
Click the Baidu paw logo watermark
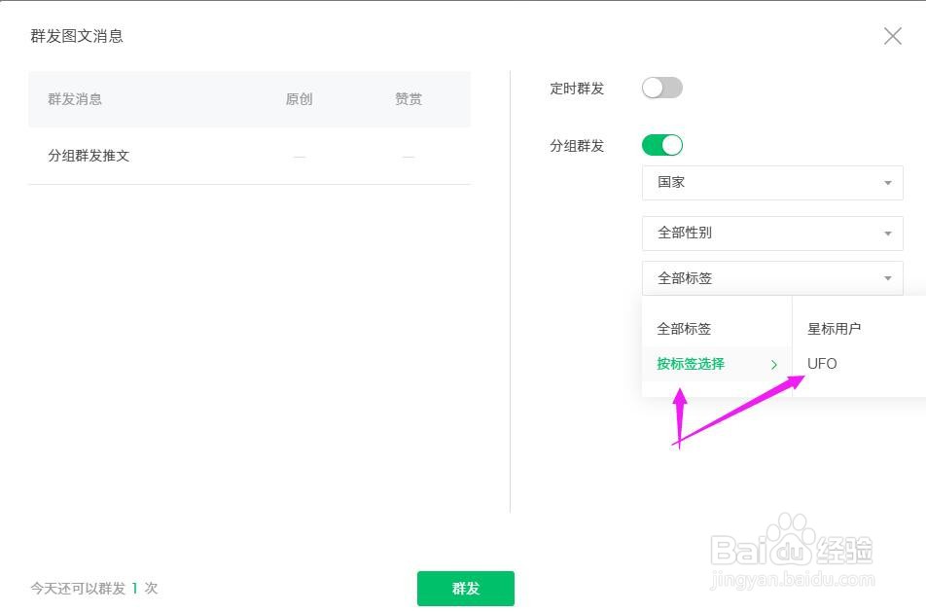789,543
